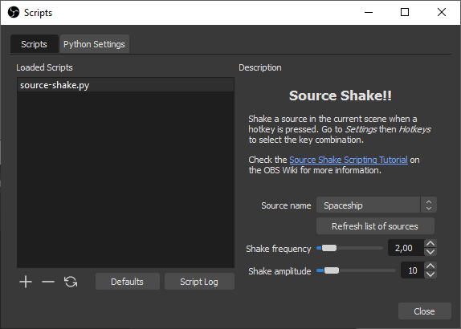461x329 pixels.
Task: Open the Source name dropdown arrows
Action: [429, 205]
